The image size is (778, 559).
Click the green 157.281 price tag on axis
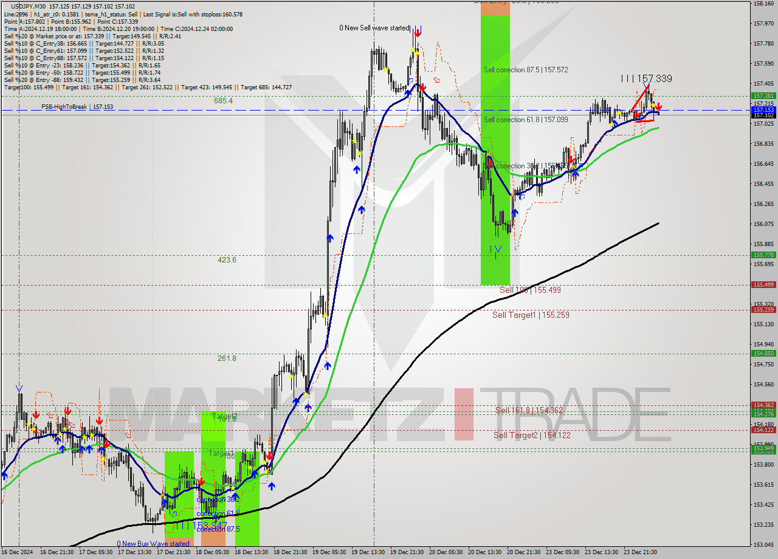point(763,96)
